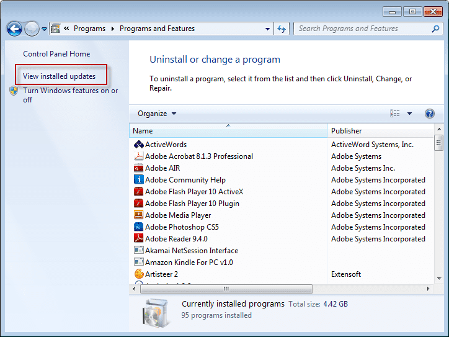Click the Flash Player 10 ActiveX icon

(x=139, y=192)
